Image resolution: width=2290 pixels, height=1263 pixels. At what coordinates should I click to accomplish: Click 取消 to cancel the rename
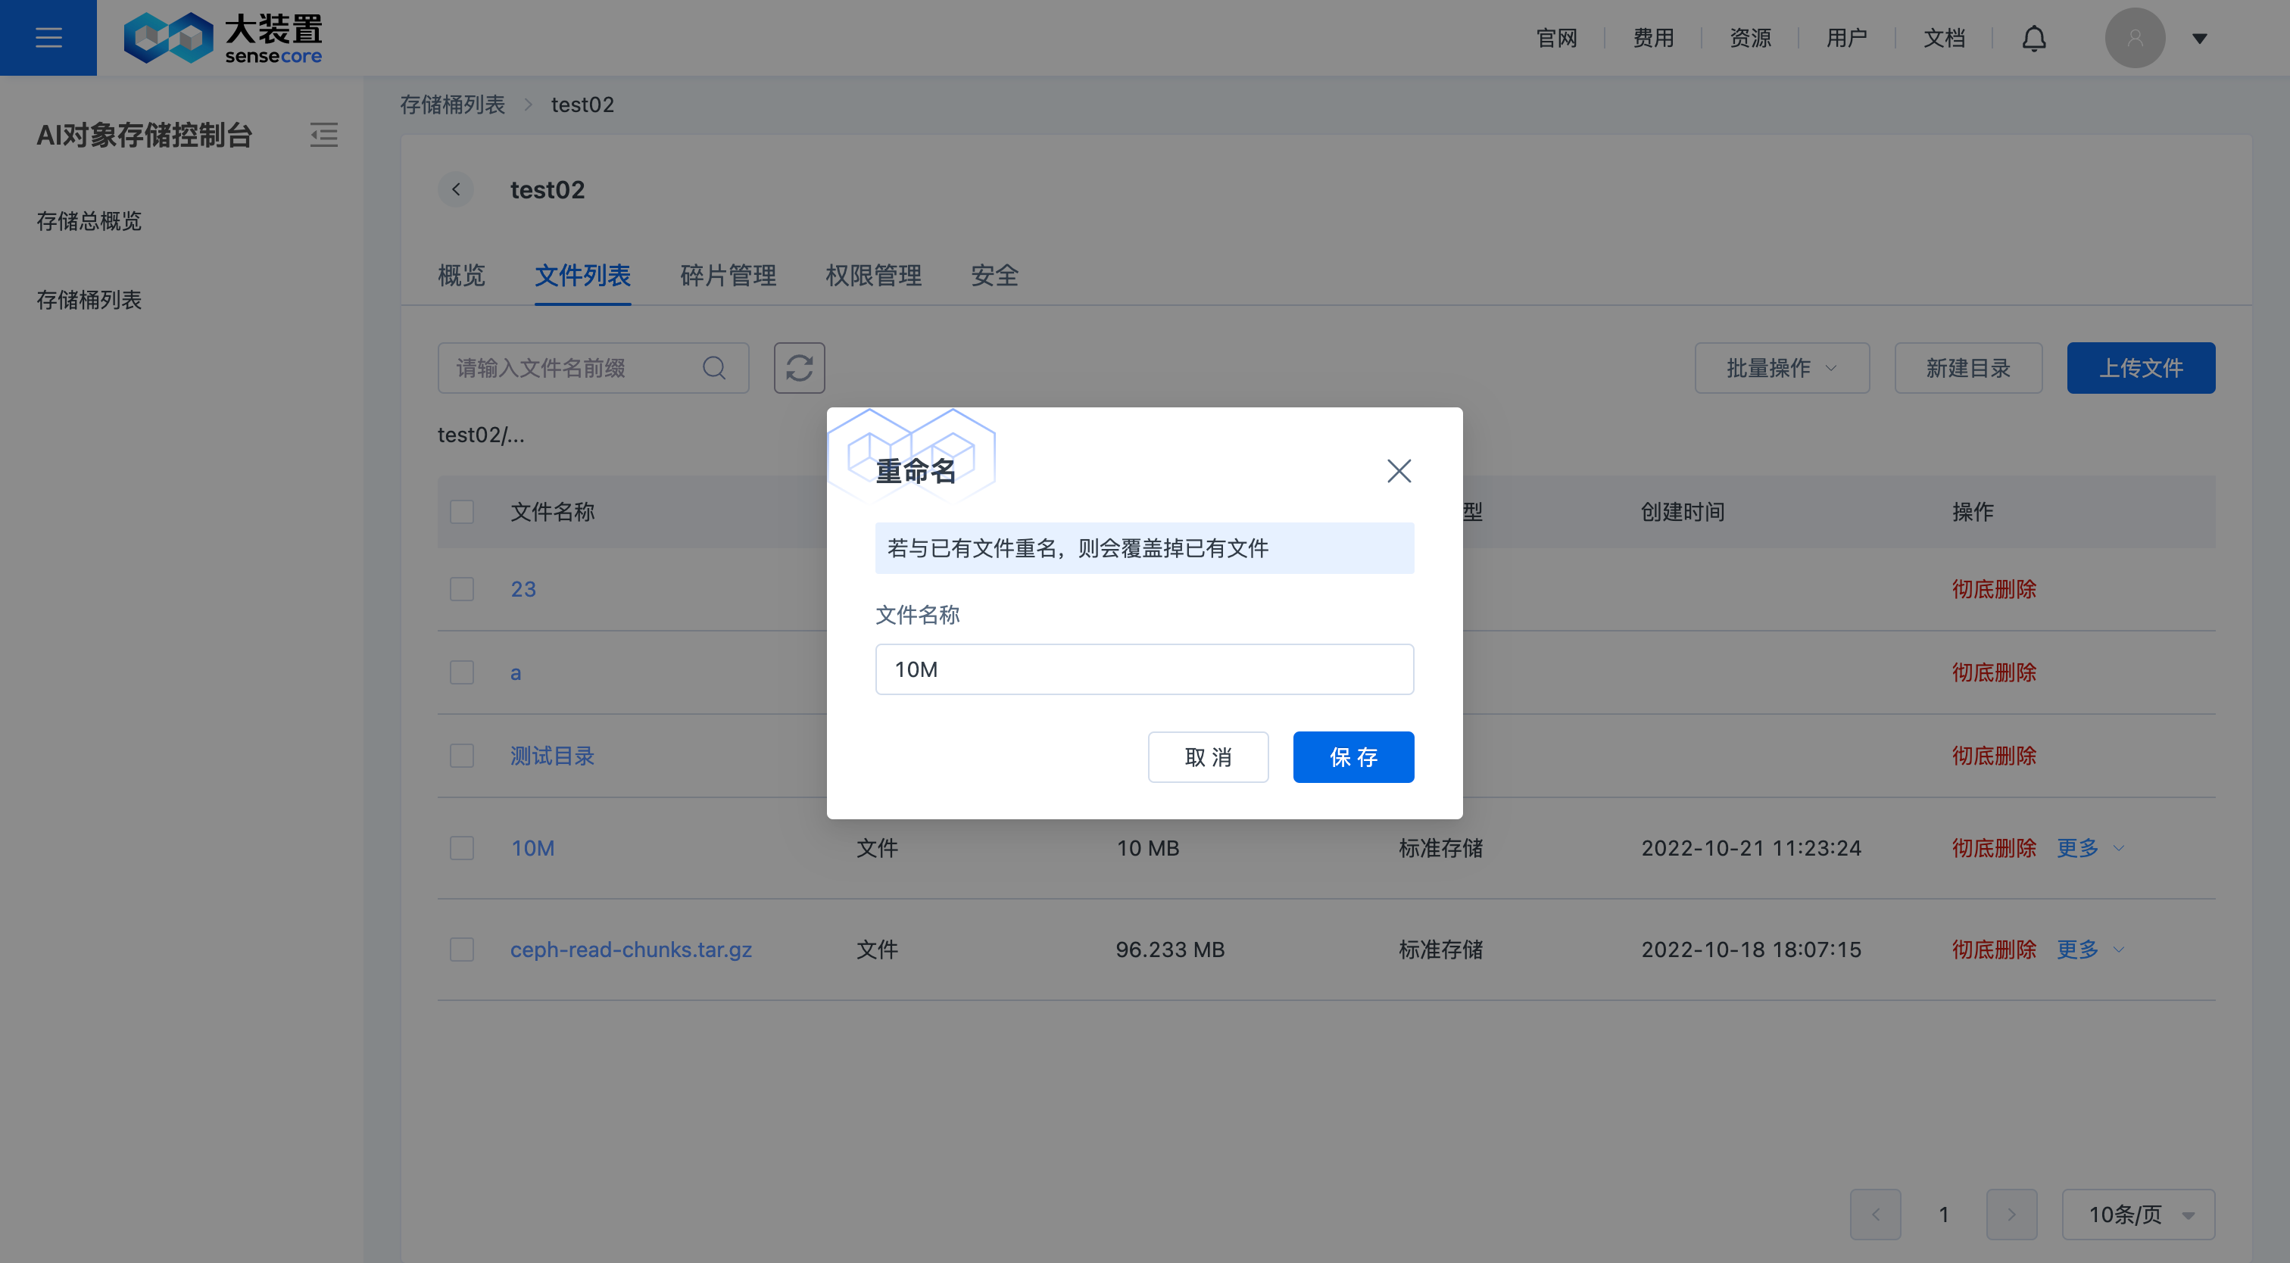click(x=1208, y=757)
